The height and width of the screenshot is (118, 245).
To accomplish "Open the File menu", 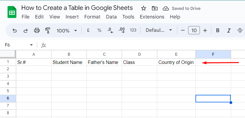I will (25, 17).
